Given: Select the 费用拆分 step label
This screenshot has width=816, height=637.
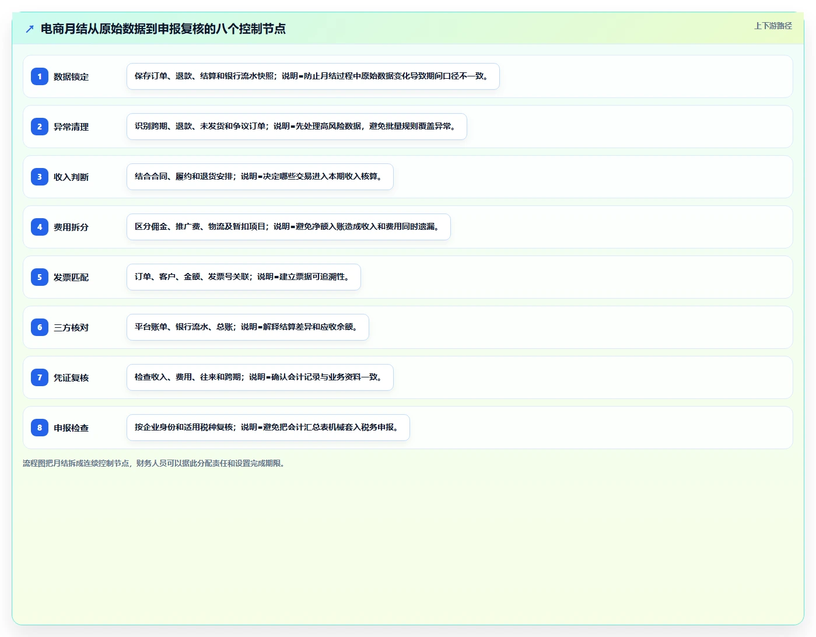Looking at the screenshot, I should [71, 227].
